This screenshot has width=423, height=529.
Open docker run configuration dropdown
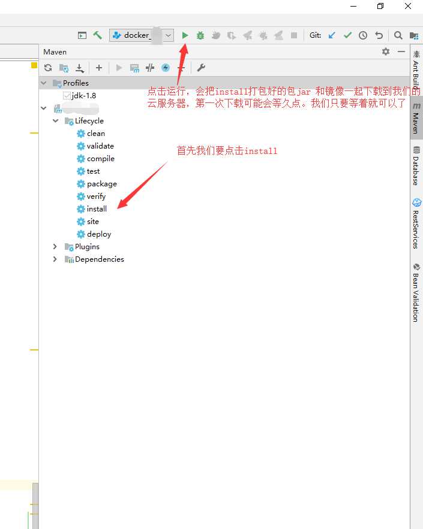tap(142, 35)
